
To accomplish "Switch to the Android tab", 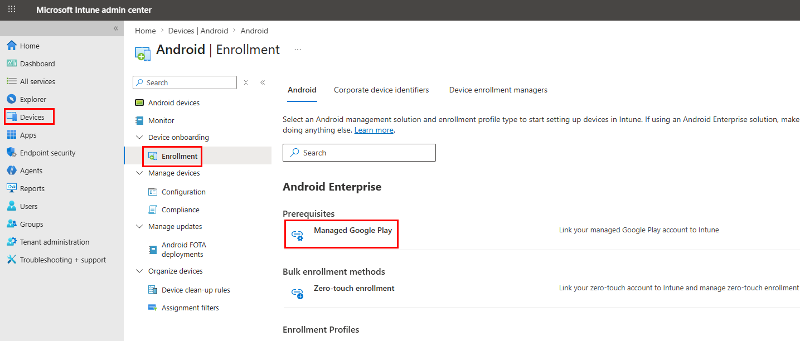I will [x=302, y=90].
